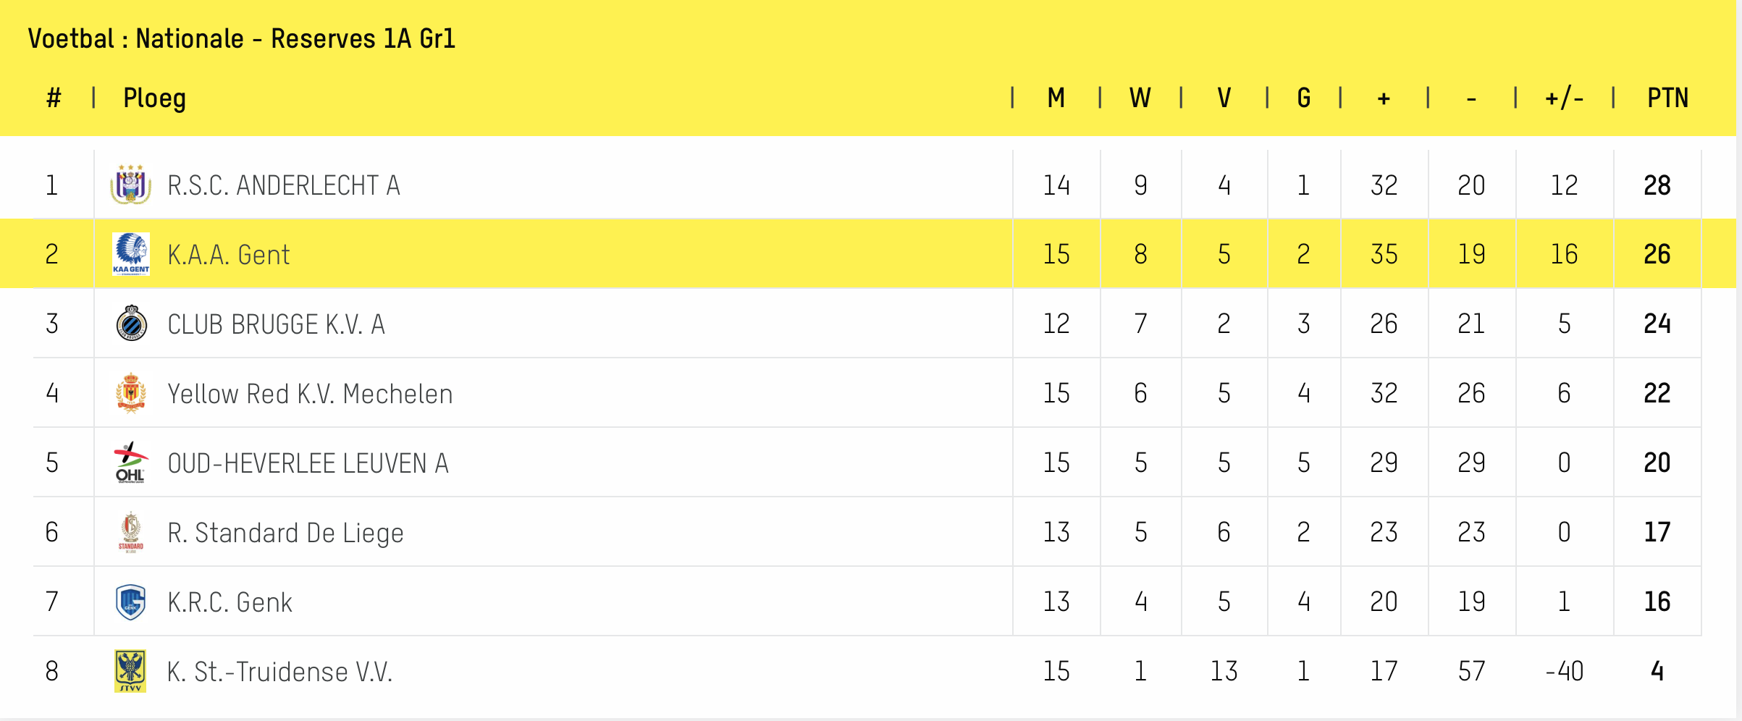Click the STVV club crest

click(x=130, y=671)
